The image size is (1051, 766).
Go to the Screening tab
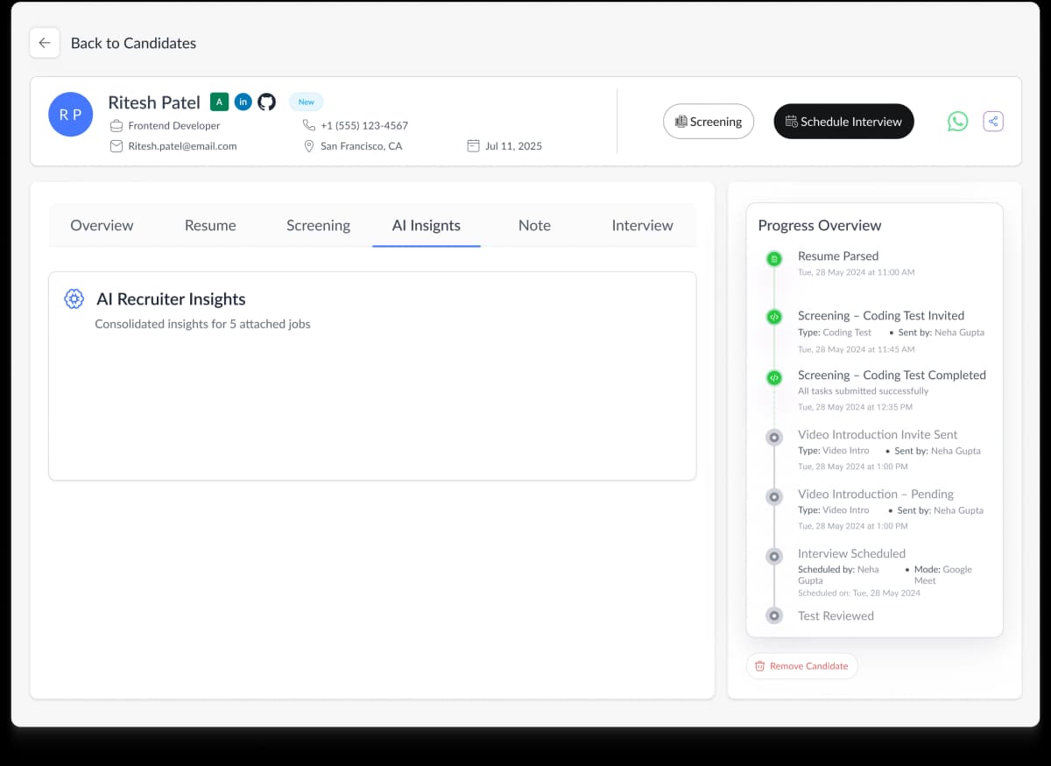[x=318, y=225]
